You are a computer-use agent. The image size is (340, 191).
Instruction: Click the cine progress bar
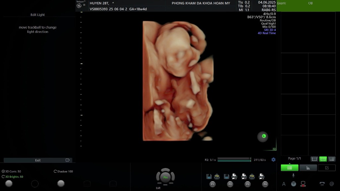click(234, 160)
